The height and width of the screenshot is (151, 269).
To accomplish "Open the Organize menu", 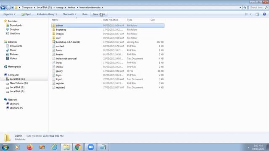I will click(x=9, y=14).
